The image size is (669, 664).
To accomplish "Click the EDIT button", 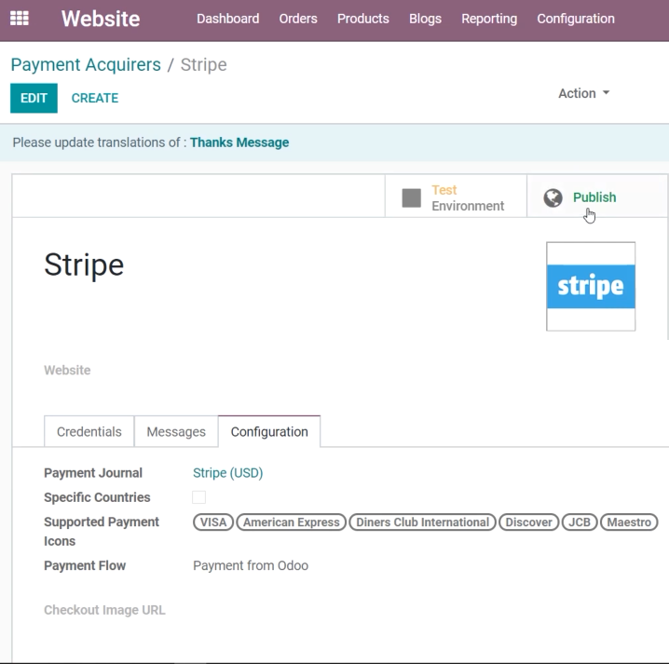I will pos(34,98).
